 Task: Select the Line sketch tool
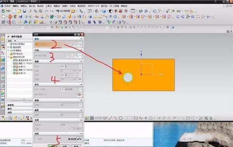pos(110,118)
